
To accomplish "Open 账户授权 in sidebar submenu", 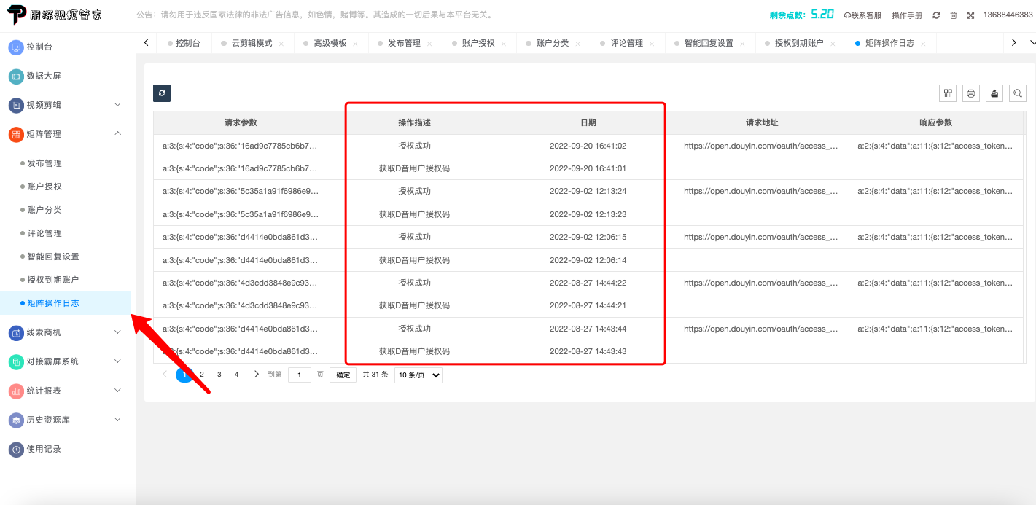I will [x=44, y=187].
